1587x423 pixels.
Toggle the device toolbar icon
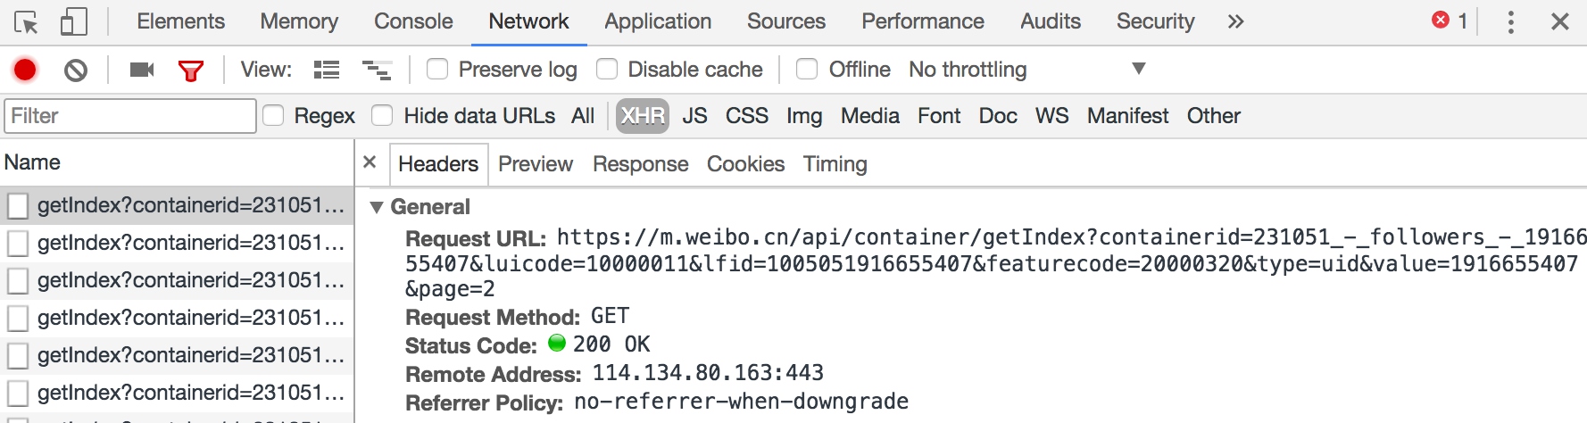pos(73,21)
